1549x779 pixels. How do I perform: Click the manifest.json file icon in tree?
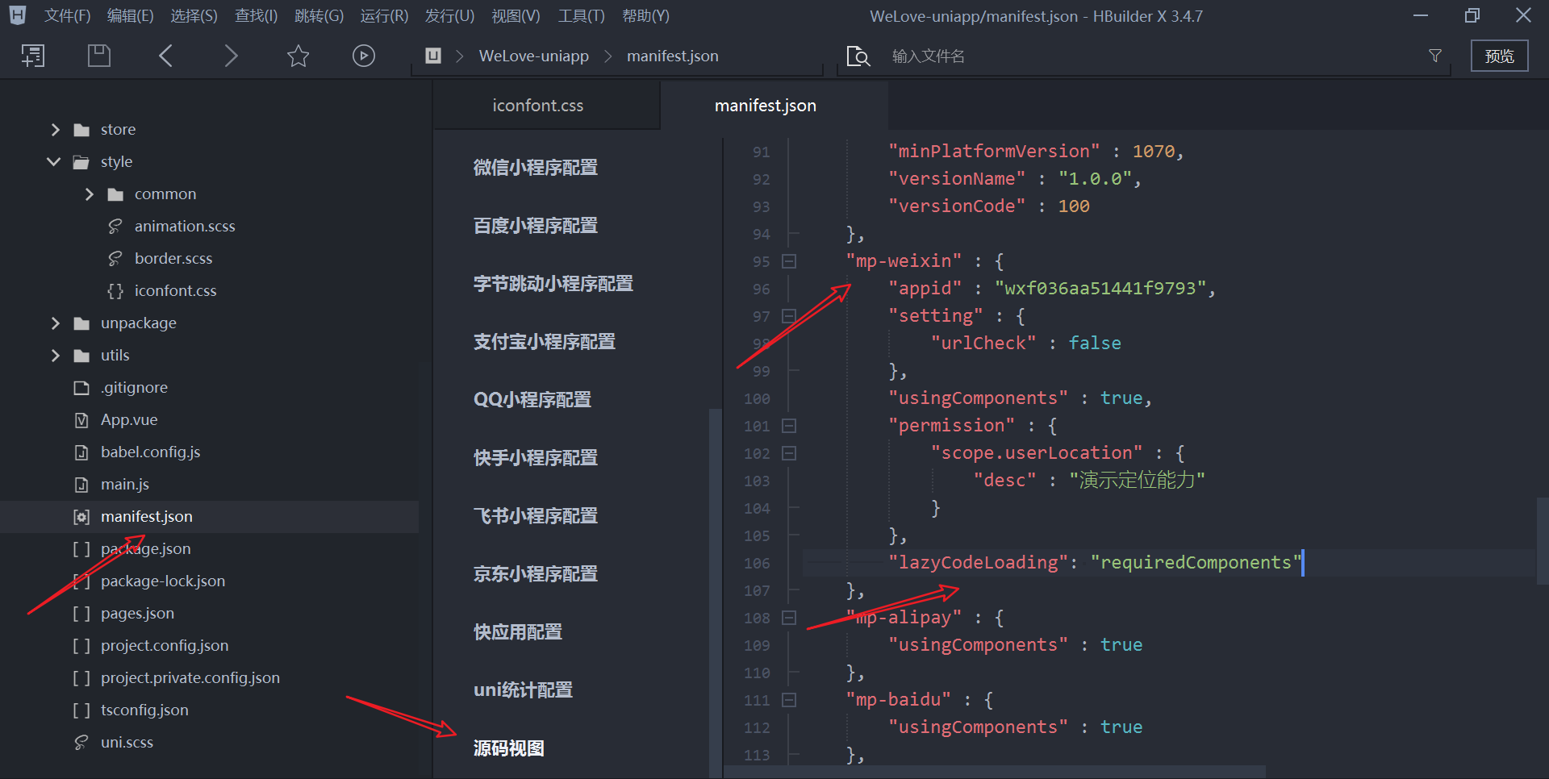point(81,517)
